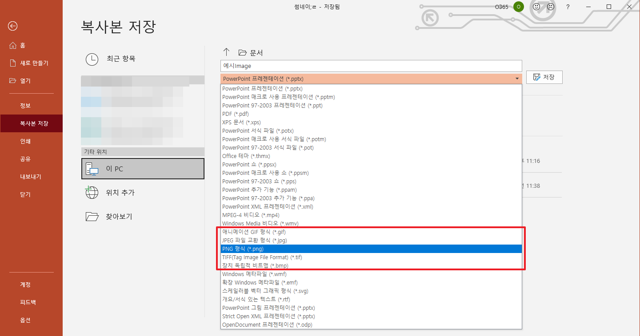The height and width of the screenshot is (336, 640).
Task: Click the green O365 account avatar
Action: click(518, 7)
